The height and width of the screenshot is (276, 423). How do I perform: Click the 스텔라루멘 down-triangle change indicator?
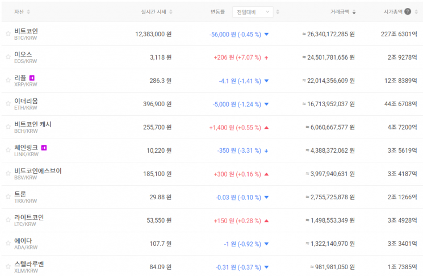tap(266, 267)
